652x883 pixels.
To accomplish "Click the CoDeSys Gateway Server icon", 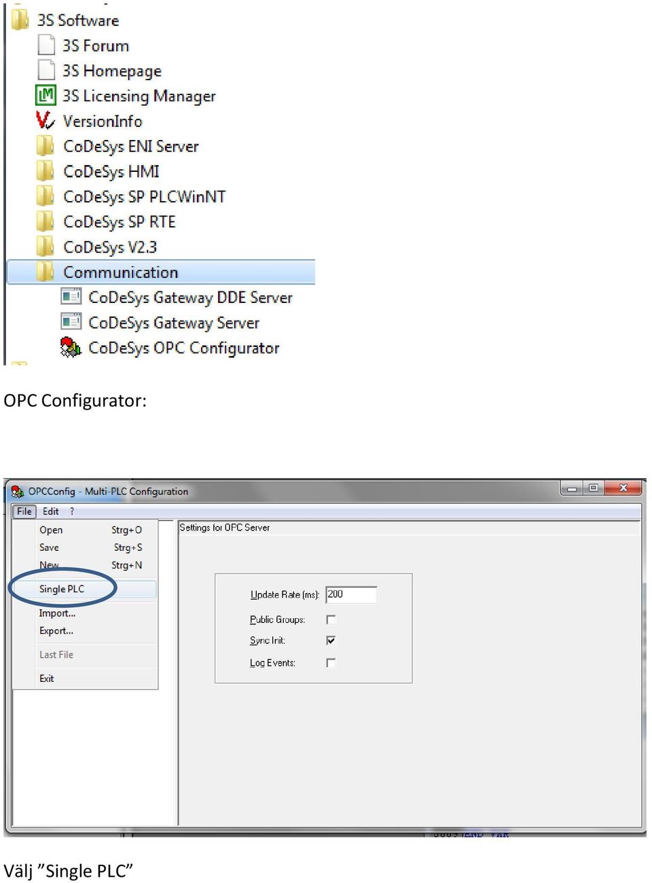I will point(71,322).
